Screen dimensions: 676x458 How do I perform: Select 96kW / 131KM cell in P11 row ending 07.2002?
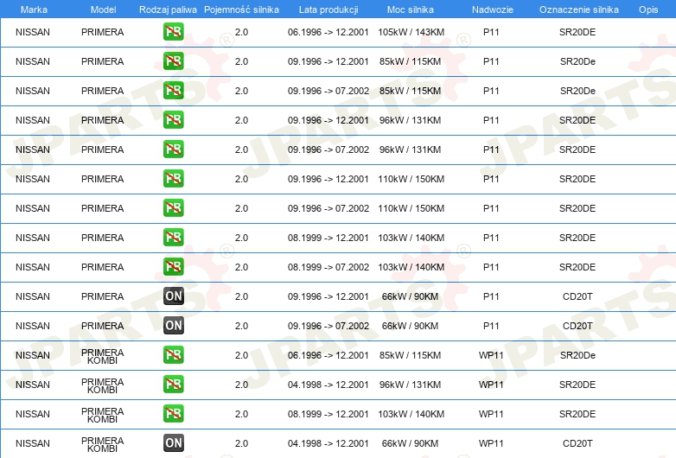(410, 149)
